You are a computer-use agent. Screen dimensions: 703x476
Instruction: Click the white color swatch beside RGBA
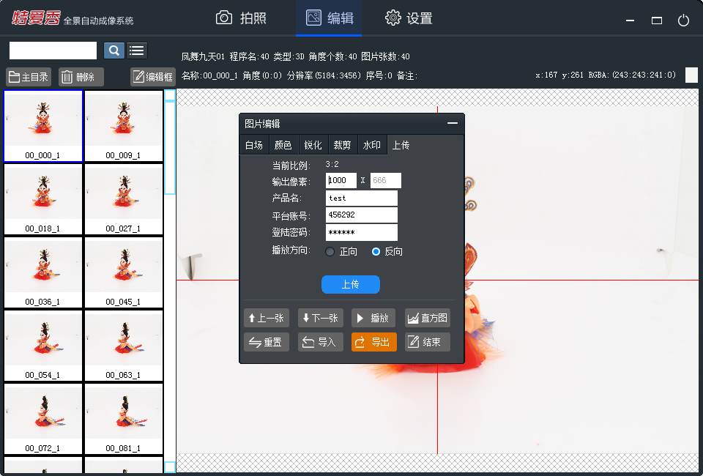(x=691, y=75)
